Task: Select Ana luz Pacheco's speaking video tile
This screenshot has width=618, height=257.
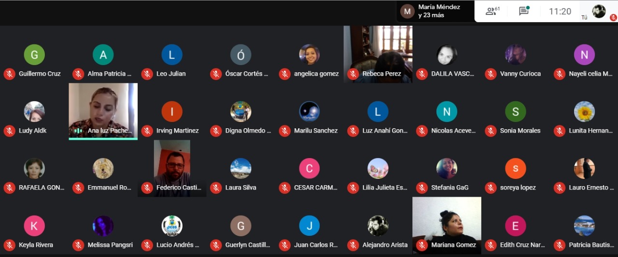Action: 103,110
